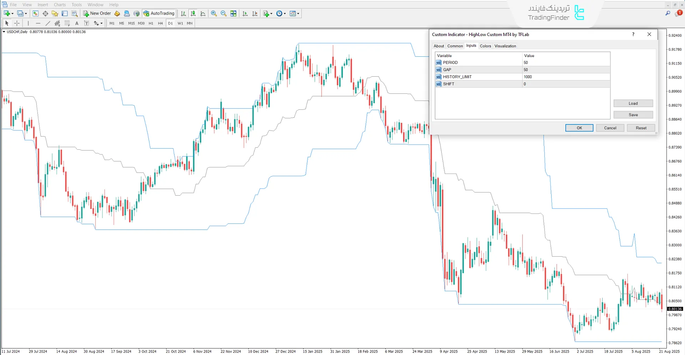Open the Charts menu

point(59,5)
